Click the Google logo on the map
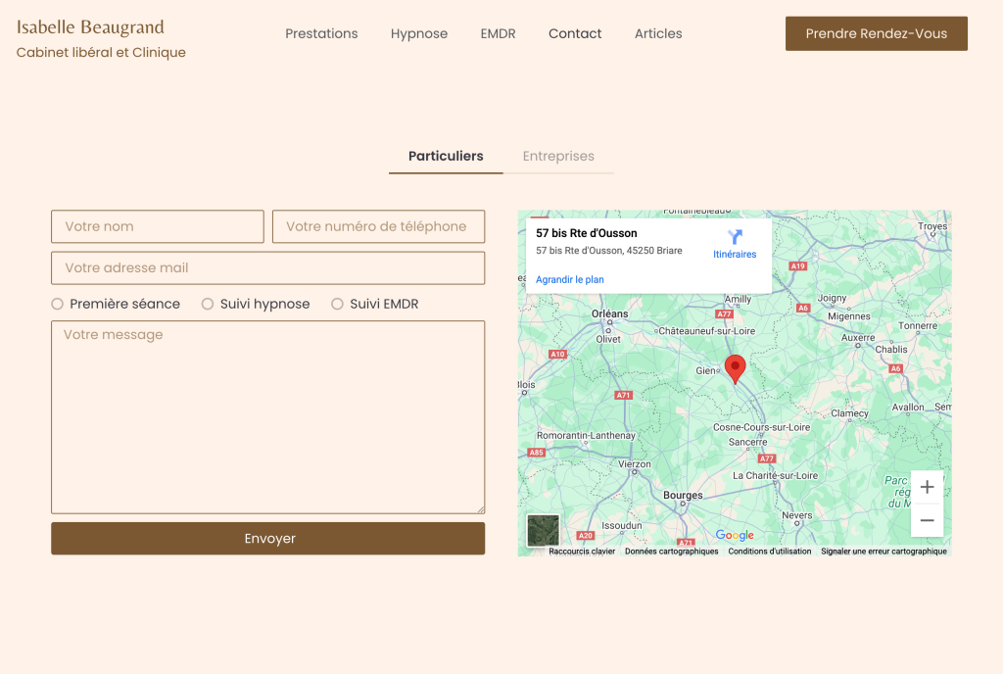Image resolution: width=1003 pixels, height=674 pixels. click(735, 535)
